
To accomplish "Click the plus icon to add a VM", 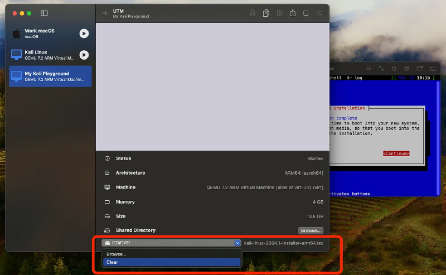I will [x=105, y=13].
